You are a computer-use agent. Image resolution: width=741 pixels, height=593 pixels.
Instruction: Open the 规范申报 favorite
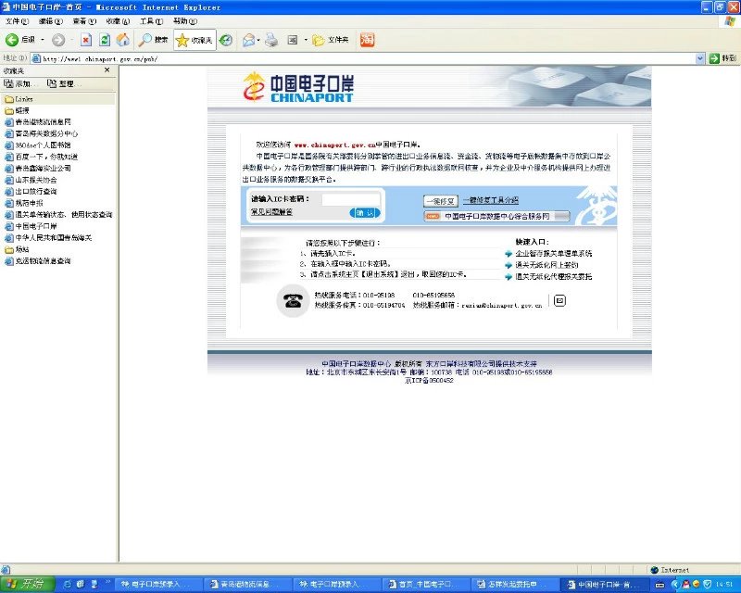tap(24, 203)
